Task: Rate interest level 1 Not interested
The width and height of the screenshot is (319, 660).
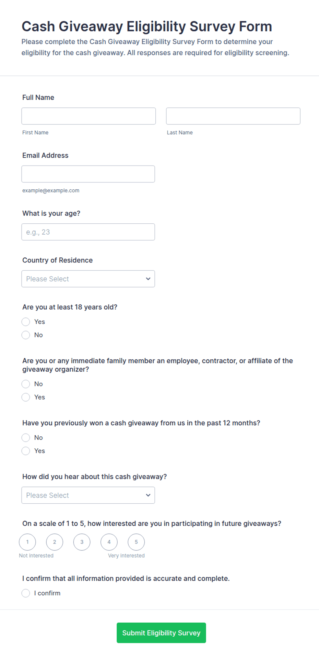Action: point(27,542)
